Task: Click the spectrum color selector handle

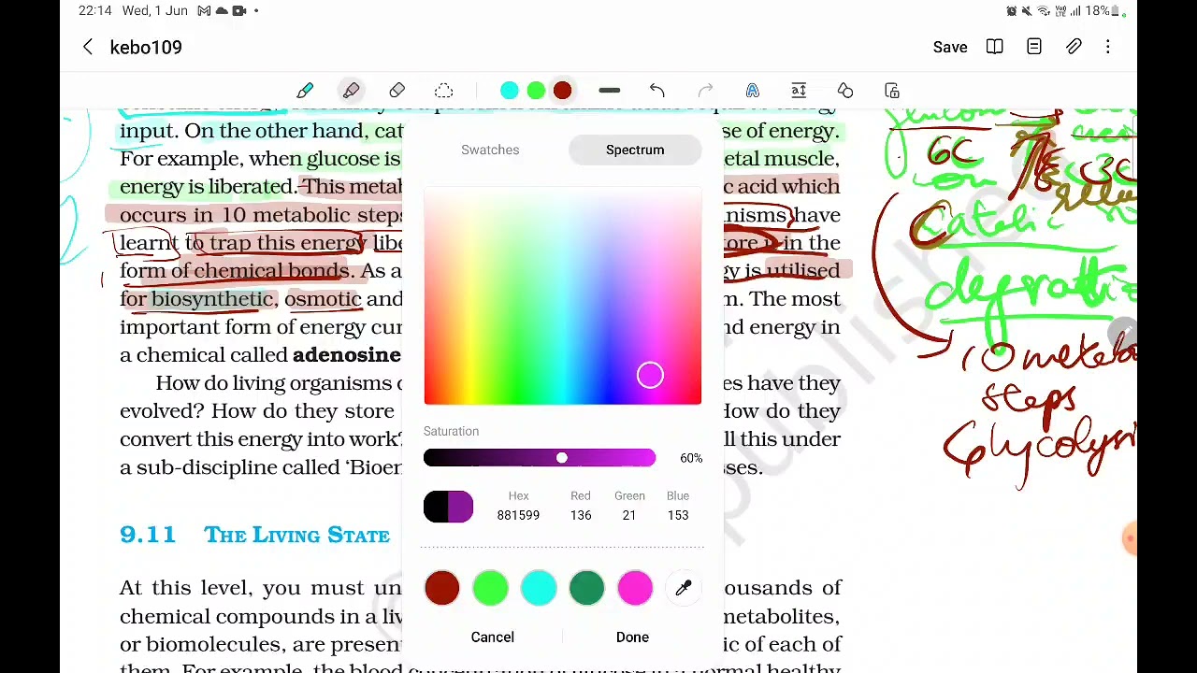Action: (650, 376)
